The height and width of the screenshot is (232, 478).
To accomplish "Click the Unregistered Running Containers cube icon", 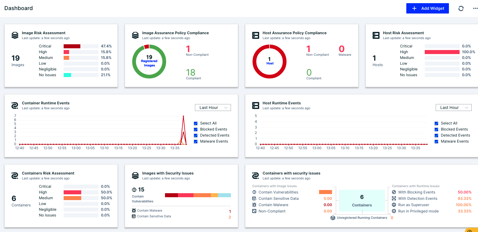I will coord(333,218).
